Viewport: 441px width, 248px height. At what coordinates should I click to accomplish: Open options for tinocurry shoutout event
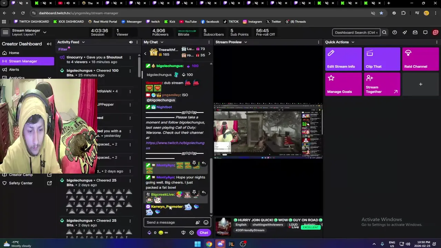pyautogui.click(x=130, y=58)
